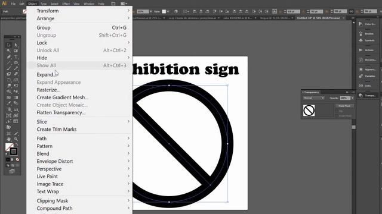Swap fill and stroke colors
Image resolution: width=382 pixels, height=214 pixels.
17,145
